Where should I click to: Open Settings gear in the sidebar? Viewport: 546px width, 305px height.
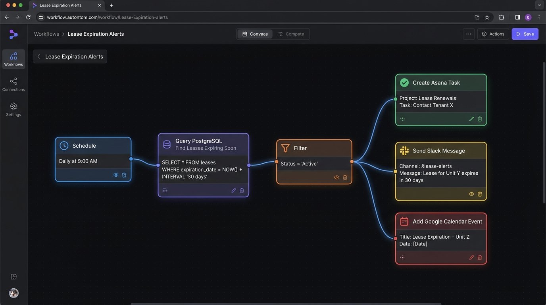tap(13, 109)
